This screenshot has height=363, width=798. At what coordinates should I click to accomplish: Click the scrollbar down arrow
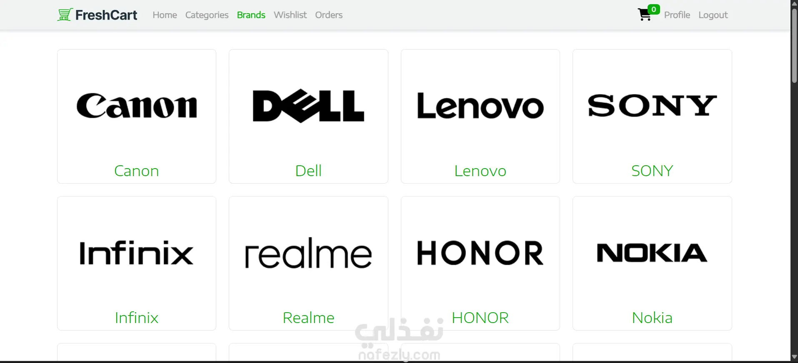[x=794, y=357]
